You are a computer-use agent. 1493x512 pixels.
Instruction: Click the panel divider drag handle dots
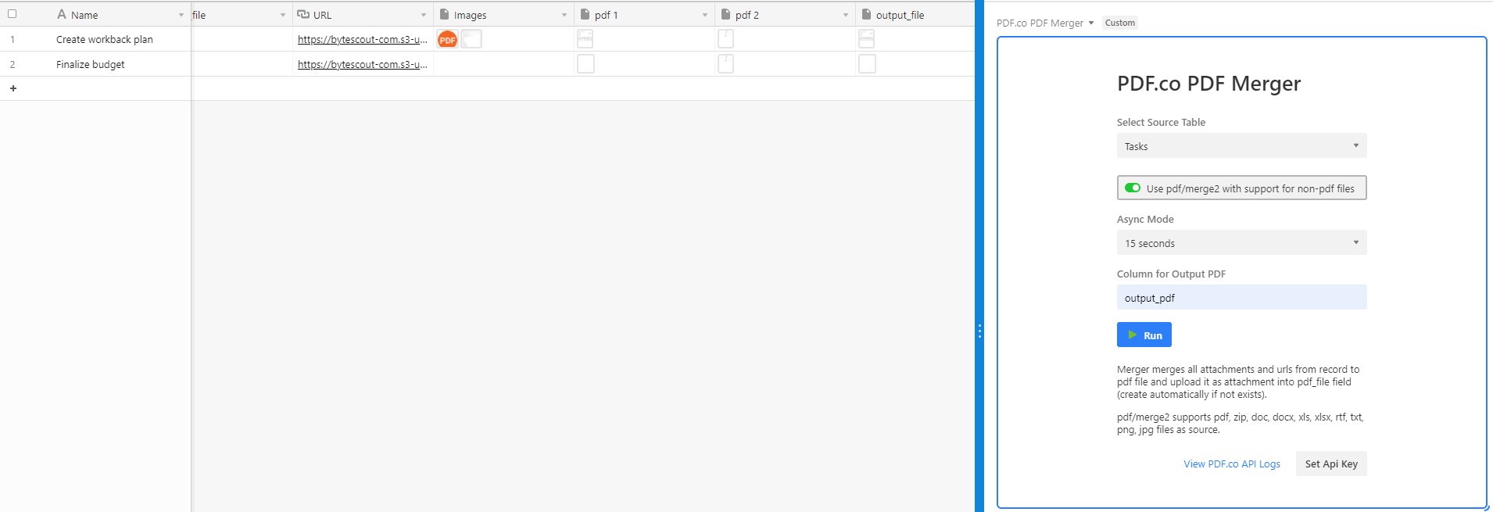[979, 331]
